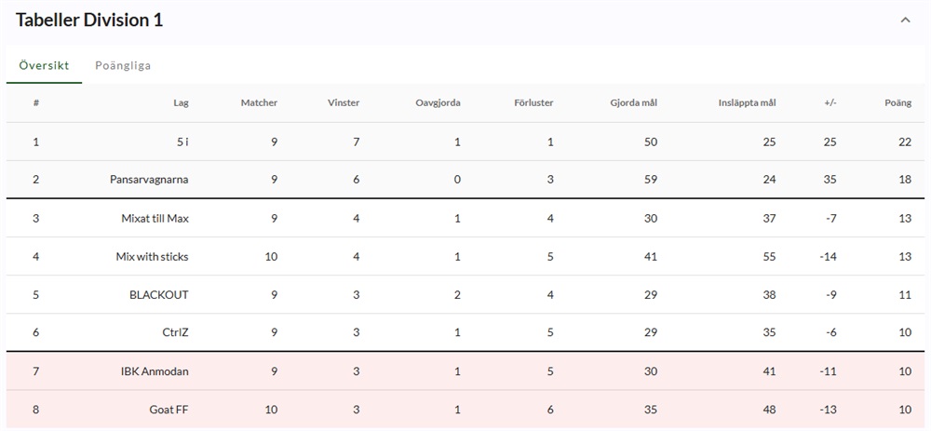Open the Goat FF team page
Screen dimensions: 931x431
click(x=169, y=410)
